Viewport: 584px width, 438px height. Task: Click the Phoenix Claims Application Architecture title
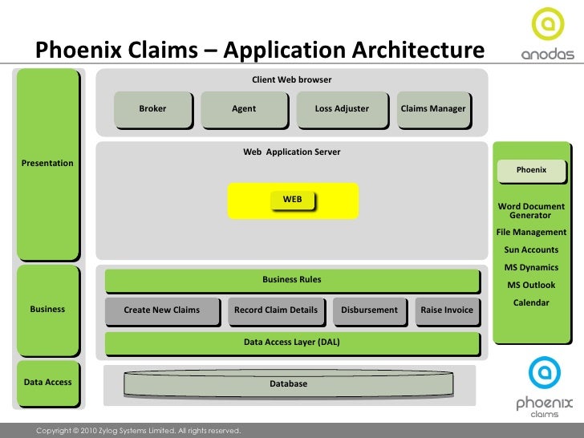[x=260, y=50]
